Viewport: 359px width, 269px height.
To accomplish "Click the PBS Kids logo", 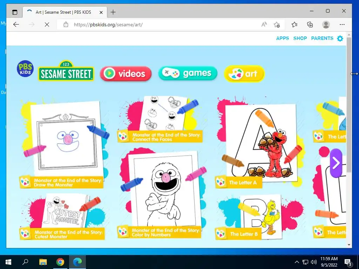I will pos(25,69).
